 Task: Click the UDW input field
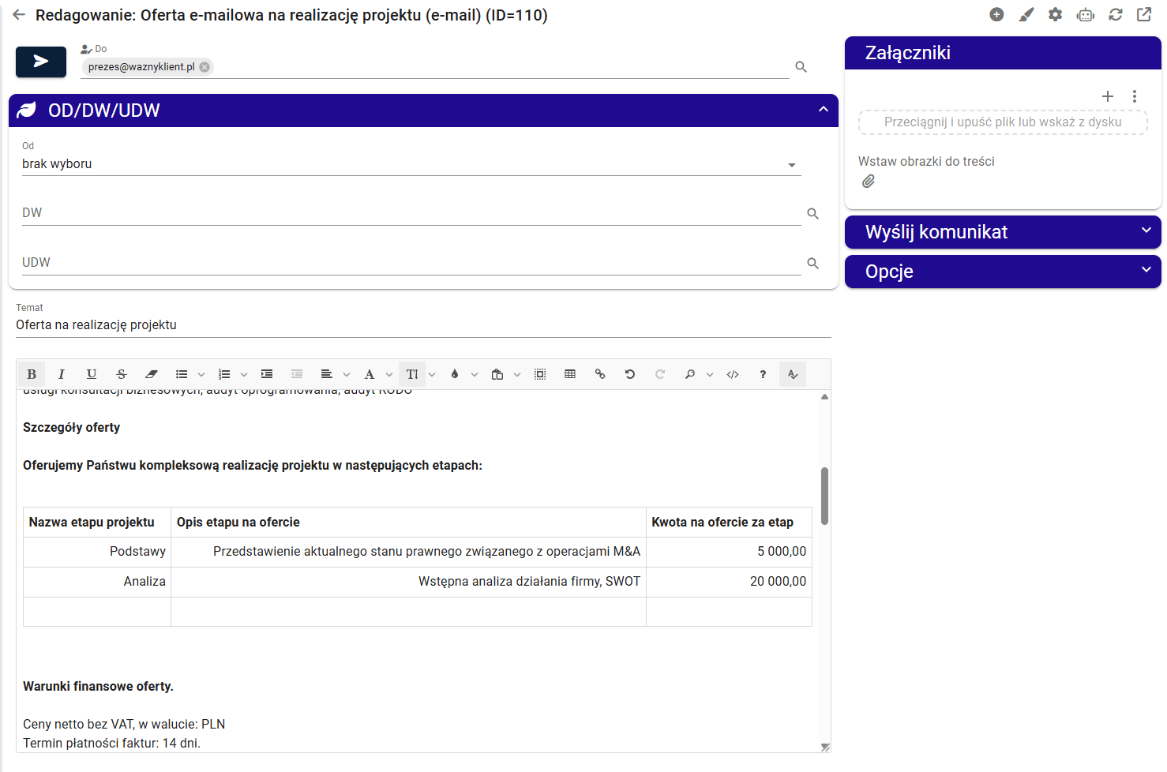tap(411, 263)
